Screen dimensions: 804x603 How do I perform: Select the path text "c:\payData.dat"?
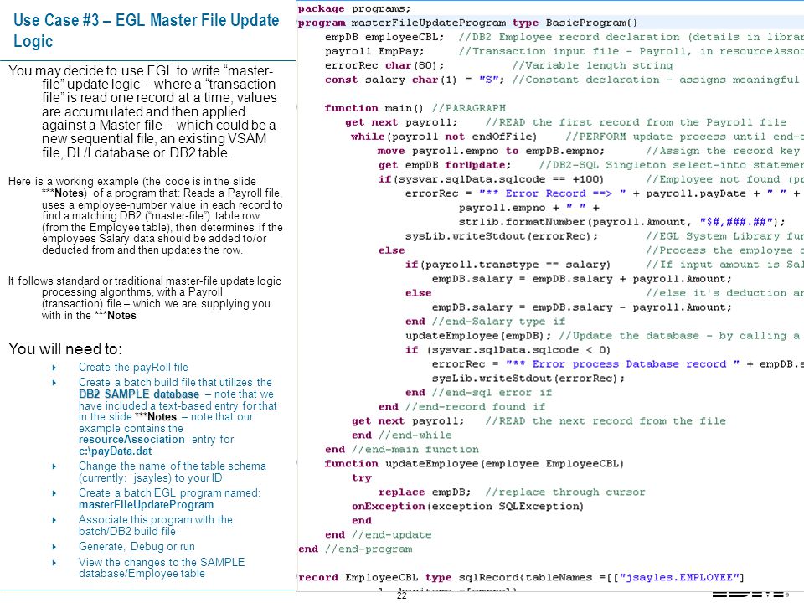coord(116,451)
